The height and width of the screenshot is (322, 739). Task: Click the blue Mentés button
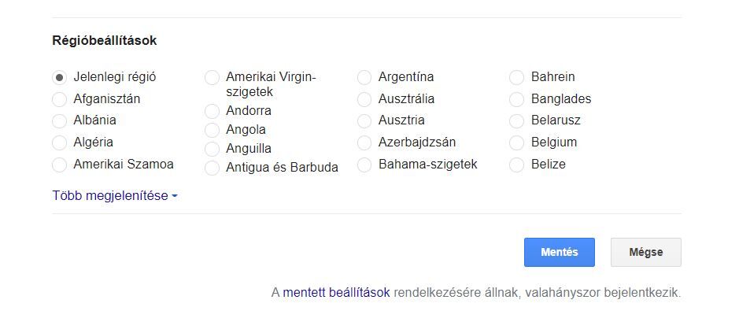point(560,253)
